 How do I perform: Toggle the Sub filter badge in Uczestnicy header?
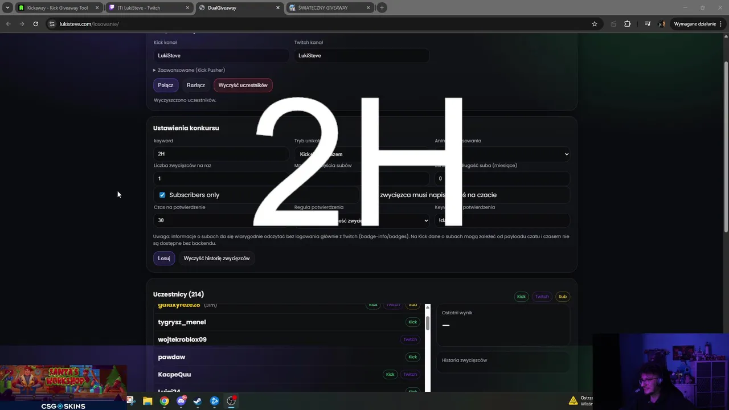click(563, 296)
